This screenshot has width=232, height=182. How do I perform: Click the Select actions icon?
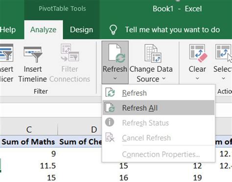coord(223,53)
